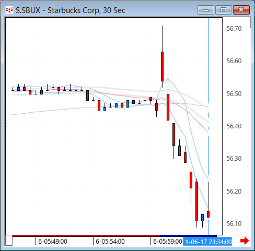Click the tall red spike candle near 56.60
The height and width of the screenshot is (251, 255).
tap(162, 66)
